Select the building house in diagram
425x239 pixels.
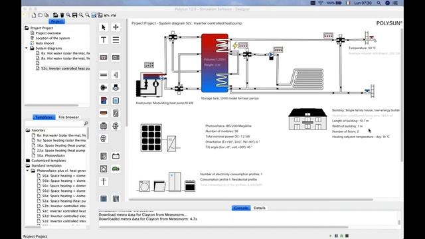click(307, 119)
